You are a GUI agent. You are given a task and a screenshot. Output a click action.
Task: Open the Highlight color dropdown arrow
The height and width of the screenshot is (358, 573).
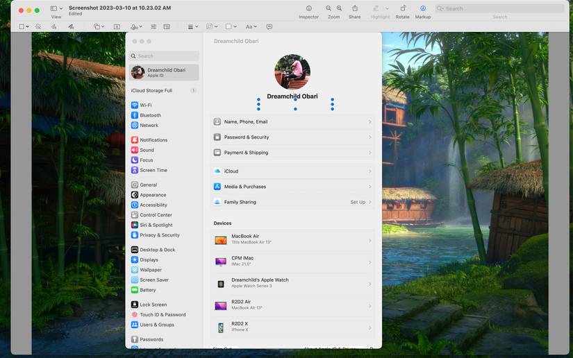tap(387, 8)
